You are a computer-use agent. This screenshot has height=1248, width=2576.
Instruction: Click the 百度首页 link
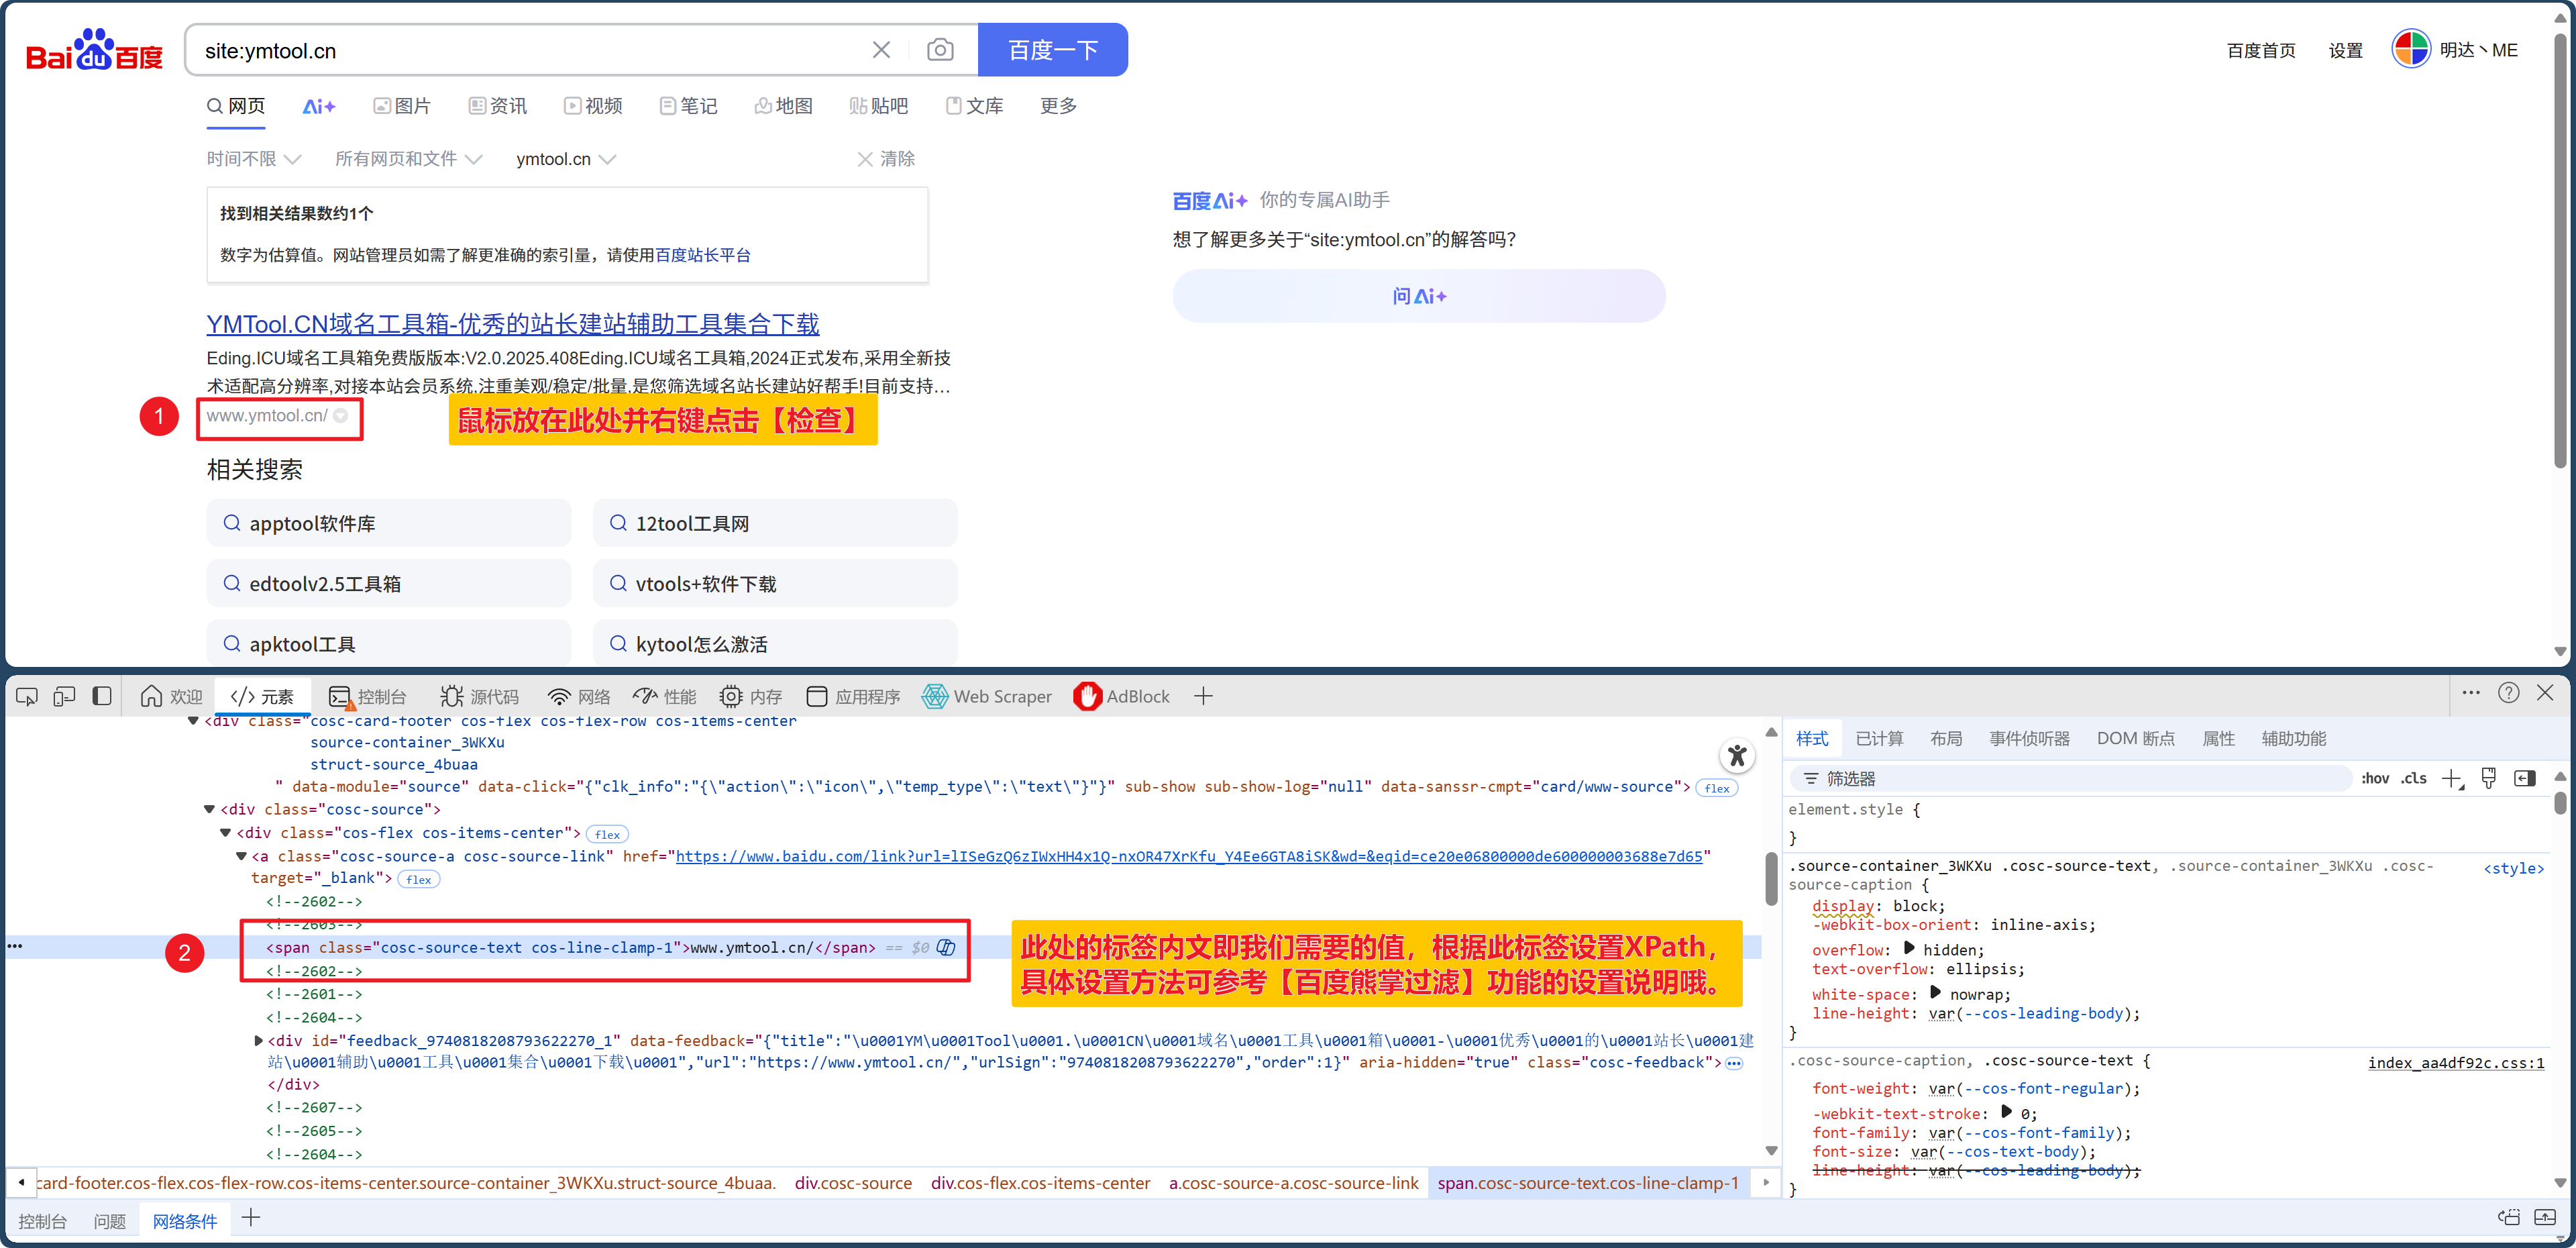pos(2261,50)
